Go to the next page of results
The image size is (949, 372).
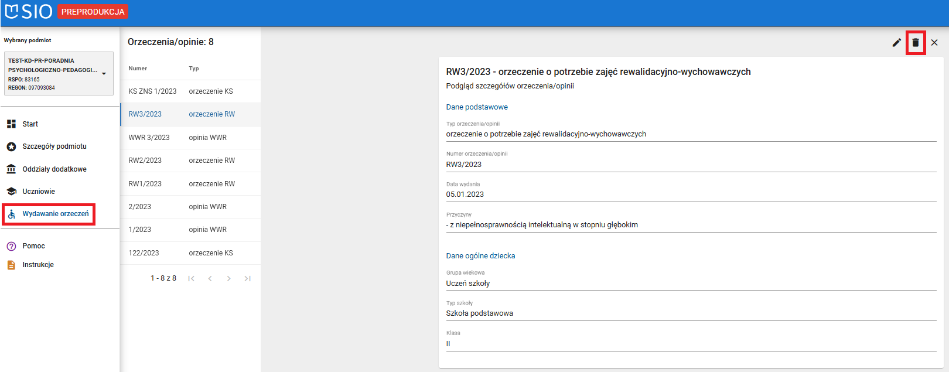228,278
